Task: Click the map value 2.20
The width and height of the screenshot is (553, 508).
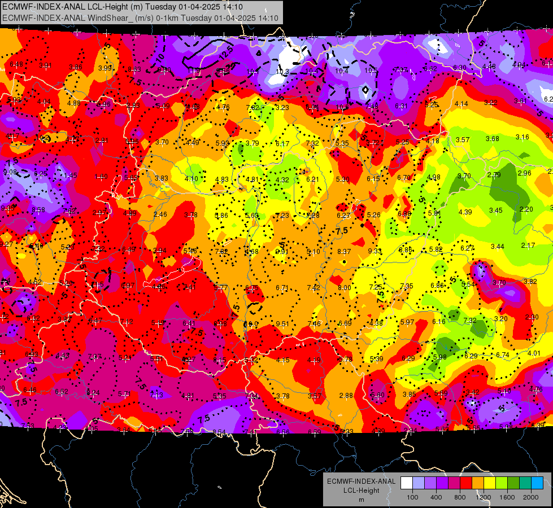Action: [526, 209]
